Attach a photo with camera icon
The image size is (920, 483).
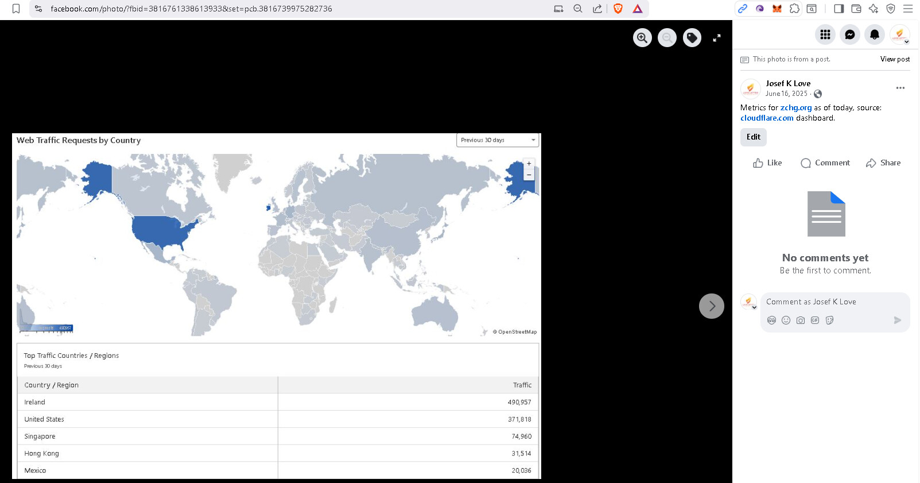click(801, 320)
